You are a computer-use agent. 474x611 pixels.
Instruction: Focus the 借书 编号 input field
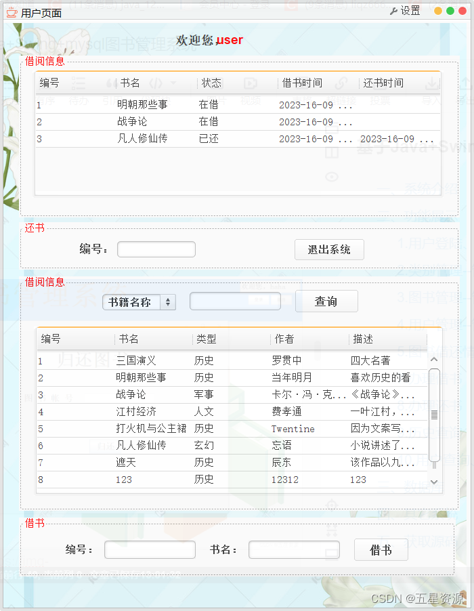pos(150,550)
